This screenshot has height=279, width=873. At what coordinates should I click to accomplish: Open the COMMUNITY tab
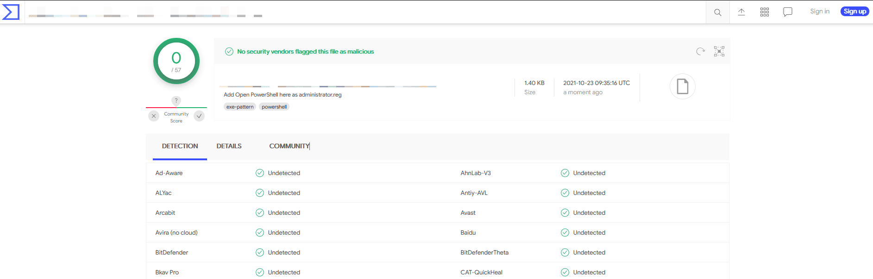(x=289, y=146)
